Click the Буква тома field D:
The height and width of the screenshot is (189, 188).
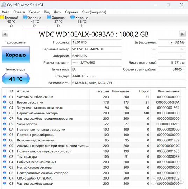(96, 69)
